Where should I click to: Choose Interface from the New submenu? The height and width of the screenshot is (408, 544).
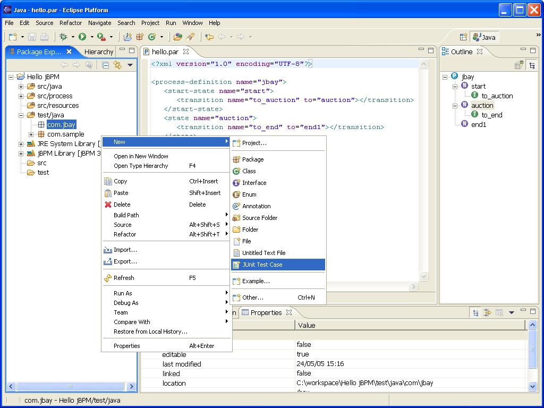278,183
